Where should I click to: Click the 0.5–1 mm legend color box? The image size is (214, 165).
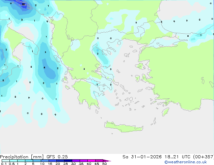[14, 161]
